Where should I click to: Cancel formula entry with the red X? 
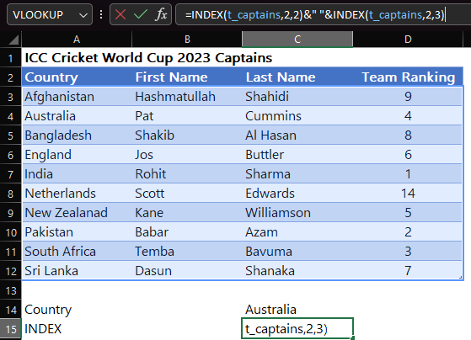tap(120, 14)
